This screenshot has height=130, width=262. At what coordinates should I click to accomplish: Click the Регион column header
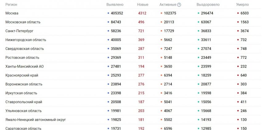pos(11,5)
